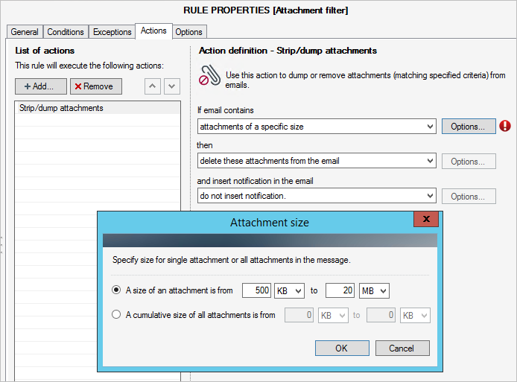
Task: Switch to the Options tab
Action: [x=189, y=32]
